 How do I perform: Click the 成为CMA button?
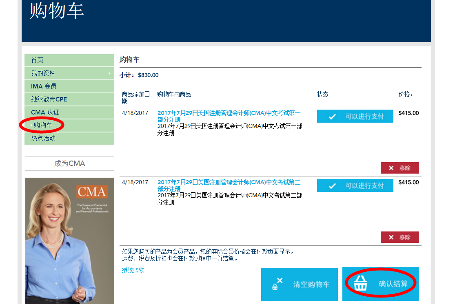(70, 163)
